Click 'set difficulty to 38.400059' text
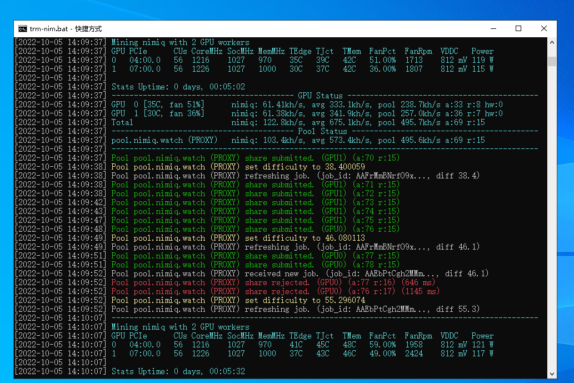Screen dimensions: 574x383 point(305,167)
